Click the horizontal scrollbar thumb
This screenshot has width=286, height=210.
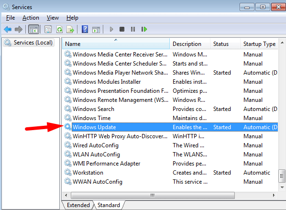point(153,195)
